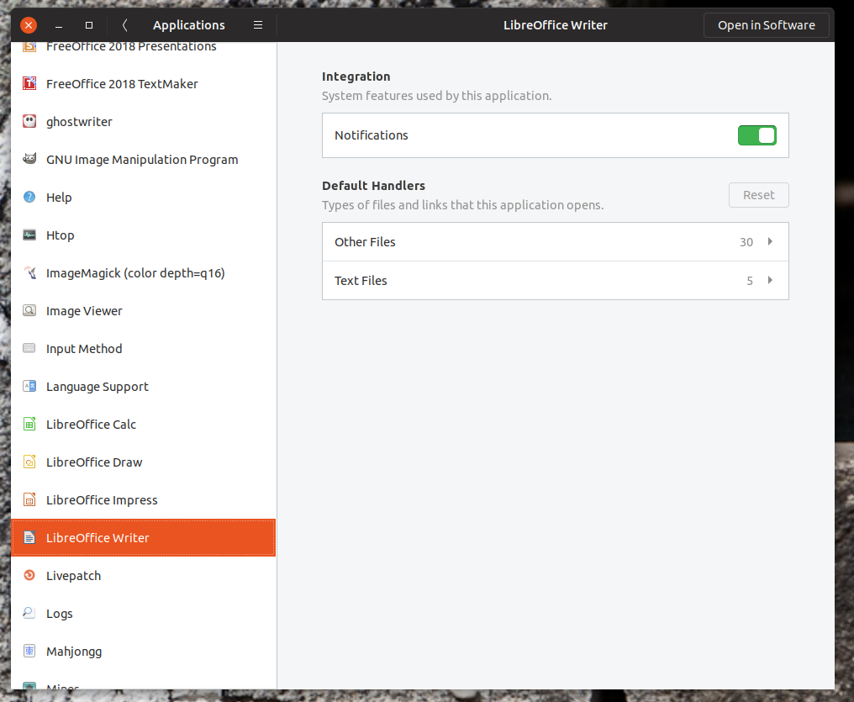Select FreeOffice 2018 TextMaker in the list

(x=143, y=83)
